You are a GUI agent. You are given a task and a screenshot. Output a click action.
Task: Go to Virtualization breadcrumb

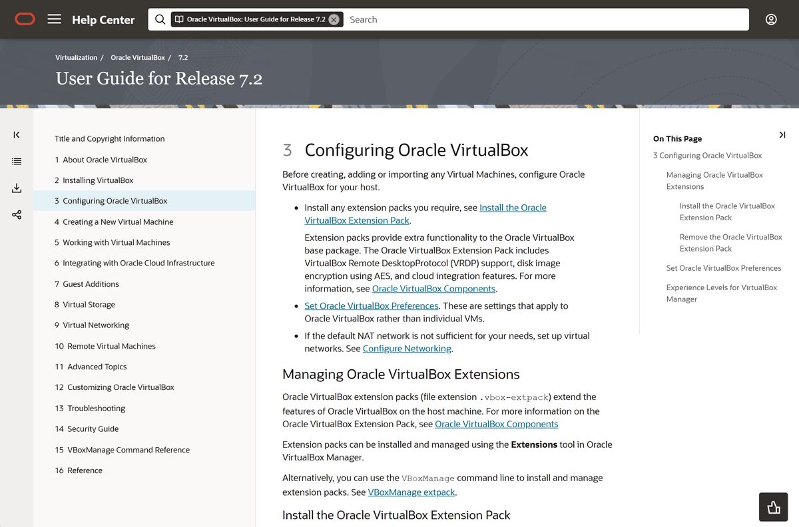77,58
